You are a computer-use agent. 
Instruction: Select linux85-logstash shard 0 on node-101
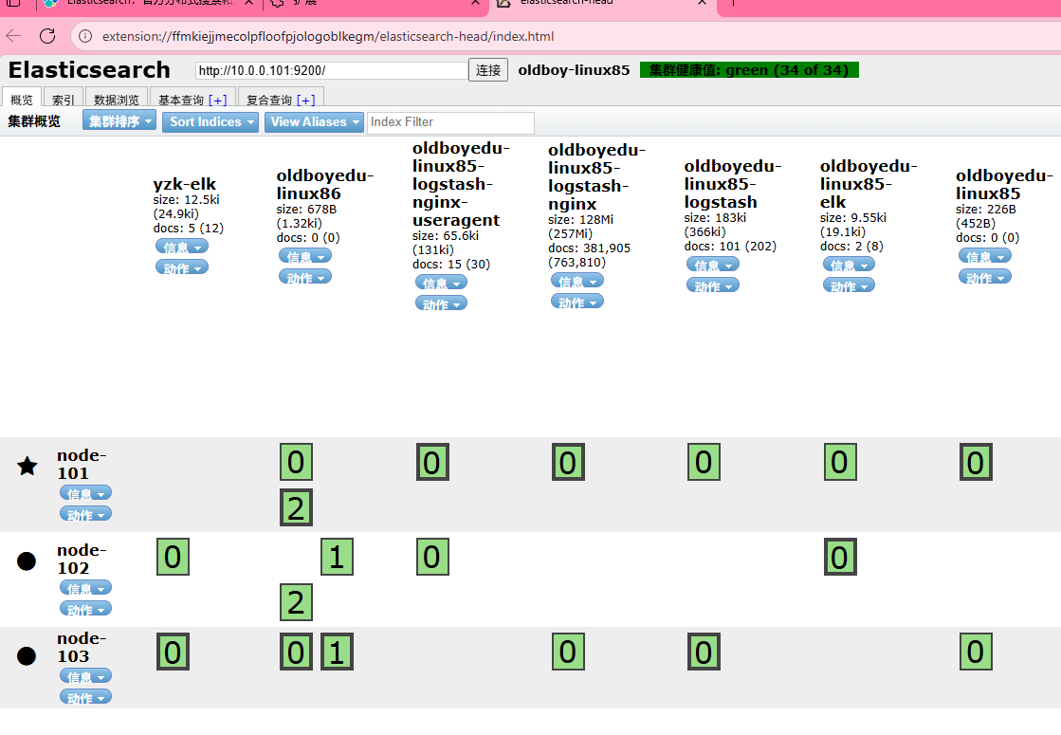[704, 462]
